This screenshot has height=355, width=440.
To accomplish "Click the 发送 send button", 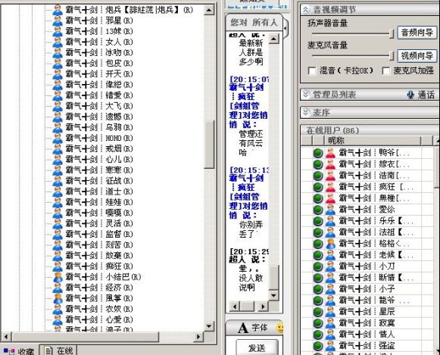I will click(257, 347).
